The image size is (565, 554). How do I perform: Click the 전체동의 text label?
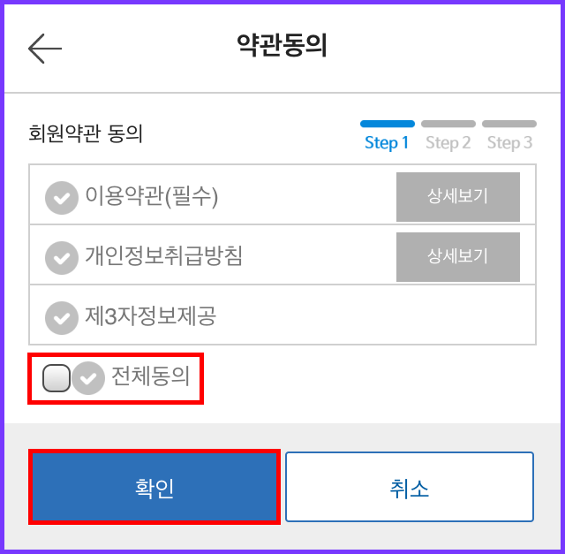(150, 378)
